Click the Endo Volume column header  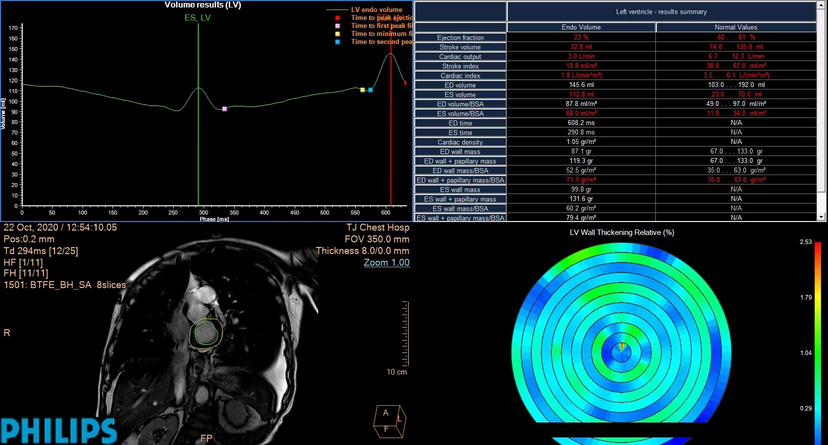[581, 27]
